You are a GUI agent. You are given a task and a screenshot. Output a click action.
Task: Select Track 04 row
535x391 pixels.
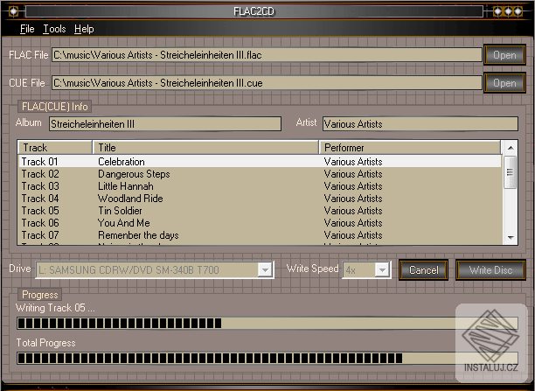pyautogui.click(x=260, y=199)
